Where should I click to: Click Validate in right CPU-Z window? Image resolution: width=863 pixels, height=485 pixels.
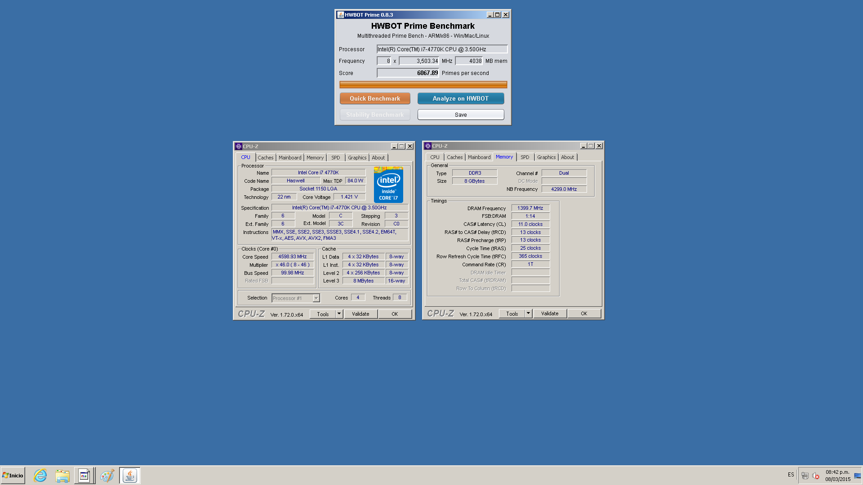tap(550, 313)
